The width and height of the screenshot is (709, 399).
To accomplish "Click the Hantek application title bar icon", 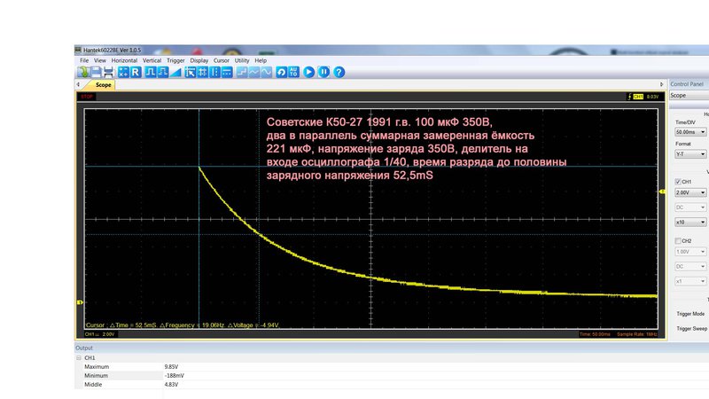I will point(78,50).
